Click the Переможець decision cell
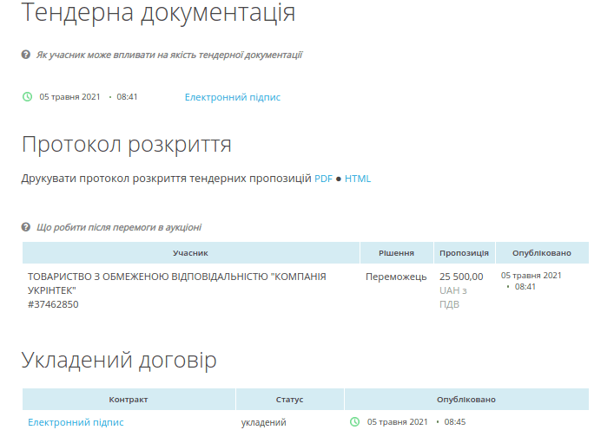Image resolution: width=614 pixels, height=443 pixels. point(396,277)
